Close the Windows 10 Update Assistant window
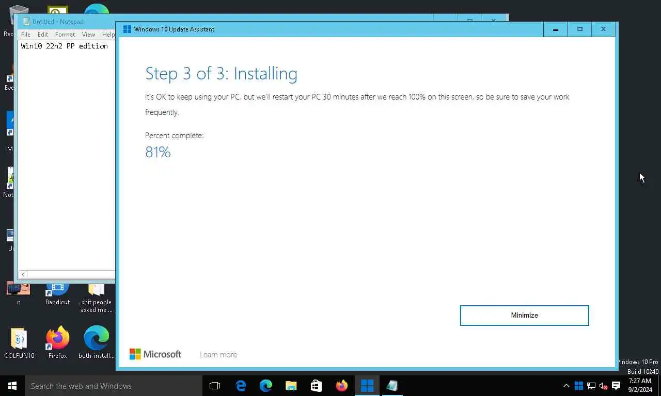Image resolution: width=661 pixels, height=396 pixels. tap(603, 29)
